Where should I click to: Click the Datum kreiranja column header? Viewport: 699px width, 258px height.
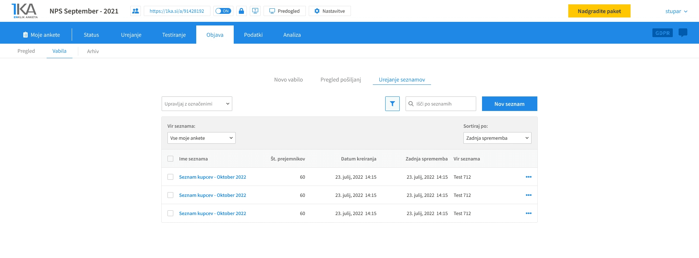pos(359,159)
